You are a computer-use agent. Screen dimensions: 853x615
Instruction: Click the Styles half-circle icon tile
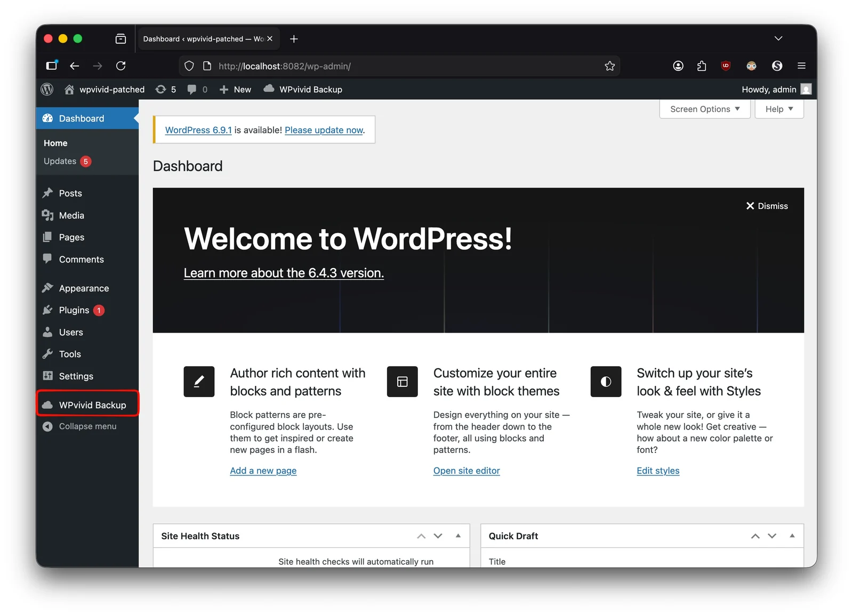[x=606, y=382]
